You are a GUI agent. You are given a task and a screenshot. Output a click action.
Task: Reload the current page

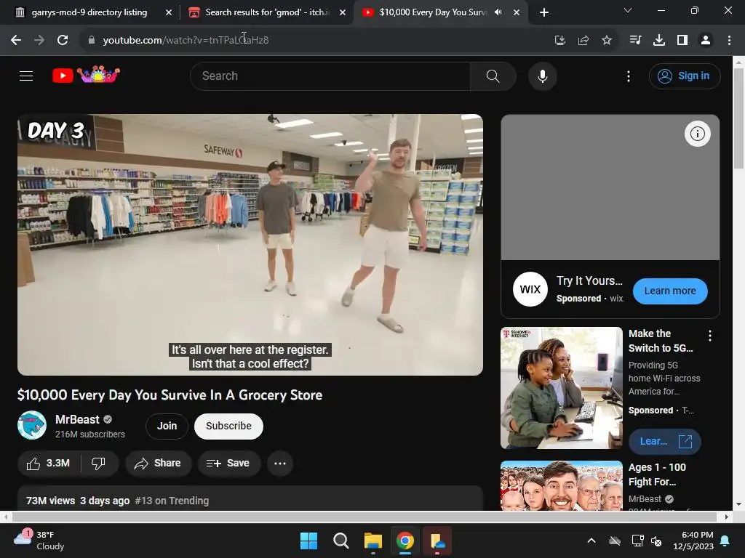click(x=63, y=40)
